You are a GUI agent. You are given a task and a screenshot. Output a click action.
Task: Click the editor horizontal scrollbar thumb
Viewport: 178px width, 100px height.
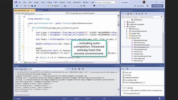click(x=71, y=62)
